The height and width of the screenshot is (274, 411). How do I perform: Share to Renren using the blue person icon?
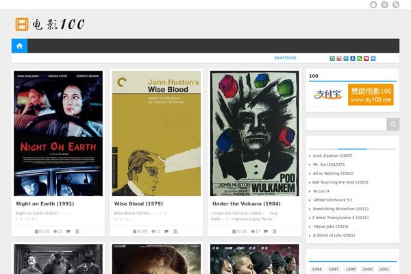(353, 58)
